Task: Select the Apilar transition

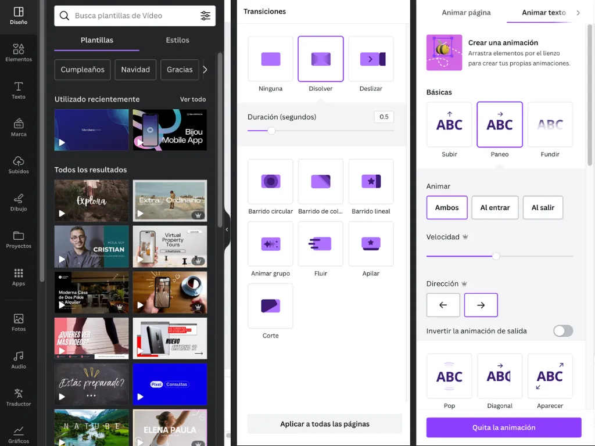Action: (371, 244)
